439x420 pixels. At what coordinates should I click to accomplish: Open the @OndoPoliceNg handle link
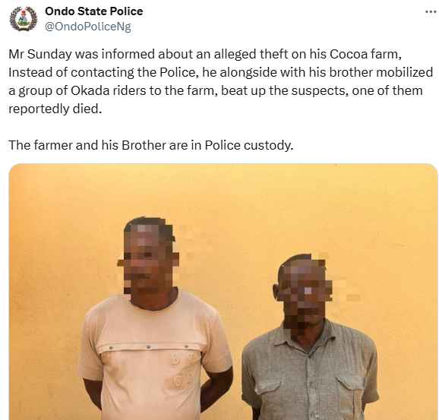(87, 27)
